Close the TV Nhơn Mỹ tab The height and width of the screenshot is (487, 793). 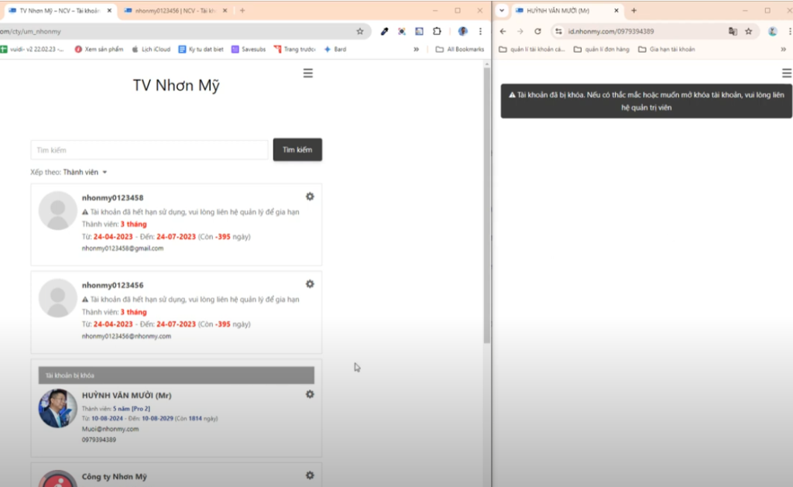(x=109, y=11)
